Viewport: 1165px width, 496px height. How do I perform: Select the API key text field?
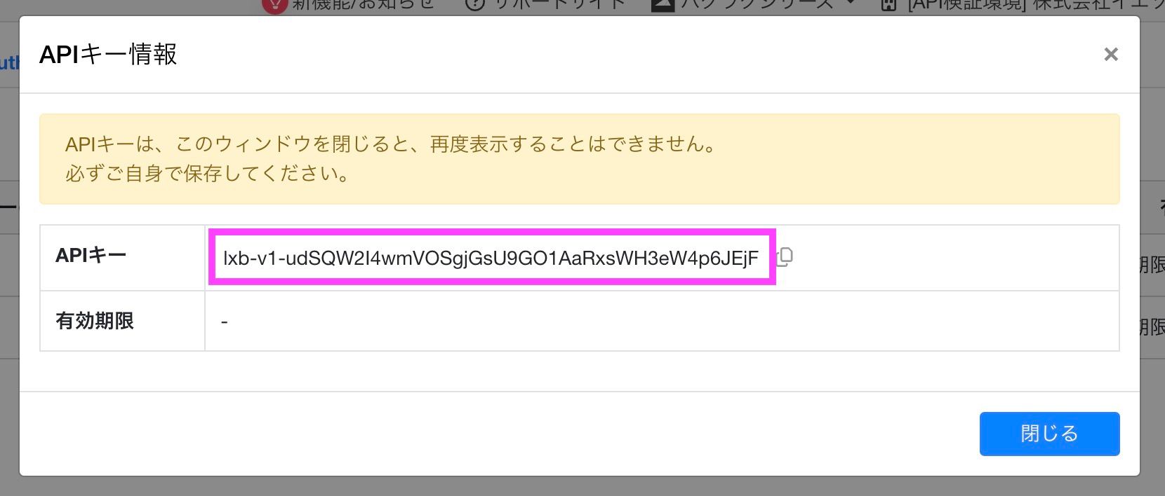(491, 258)
